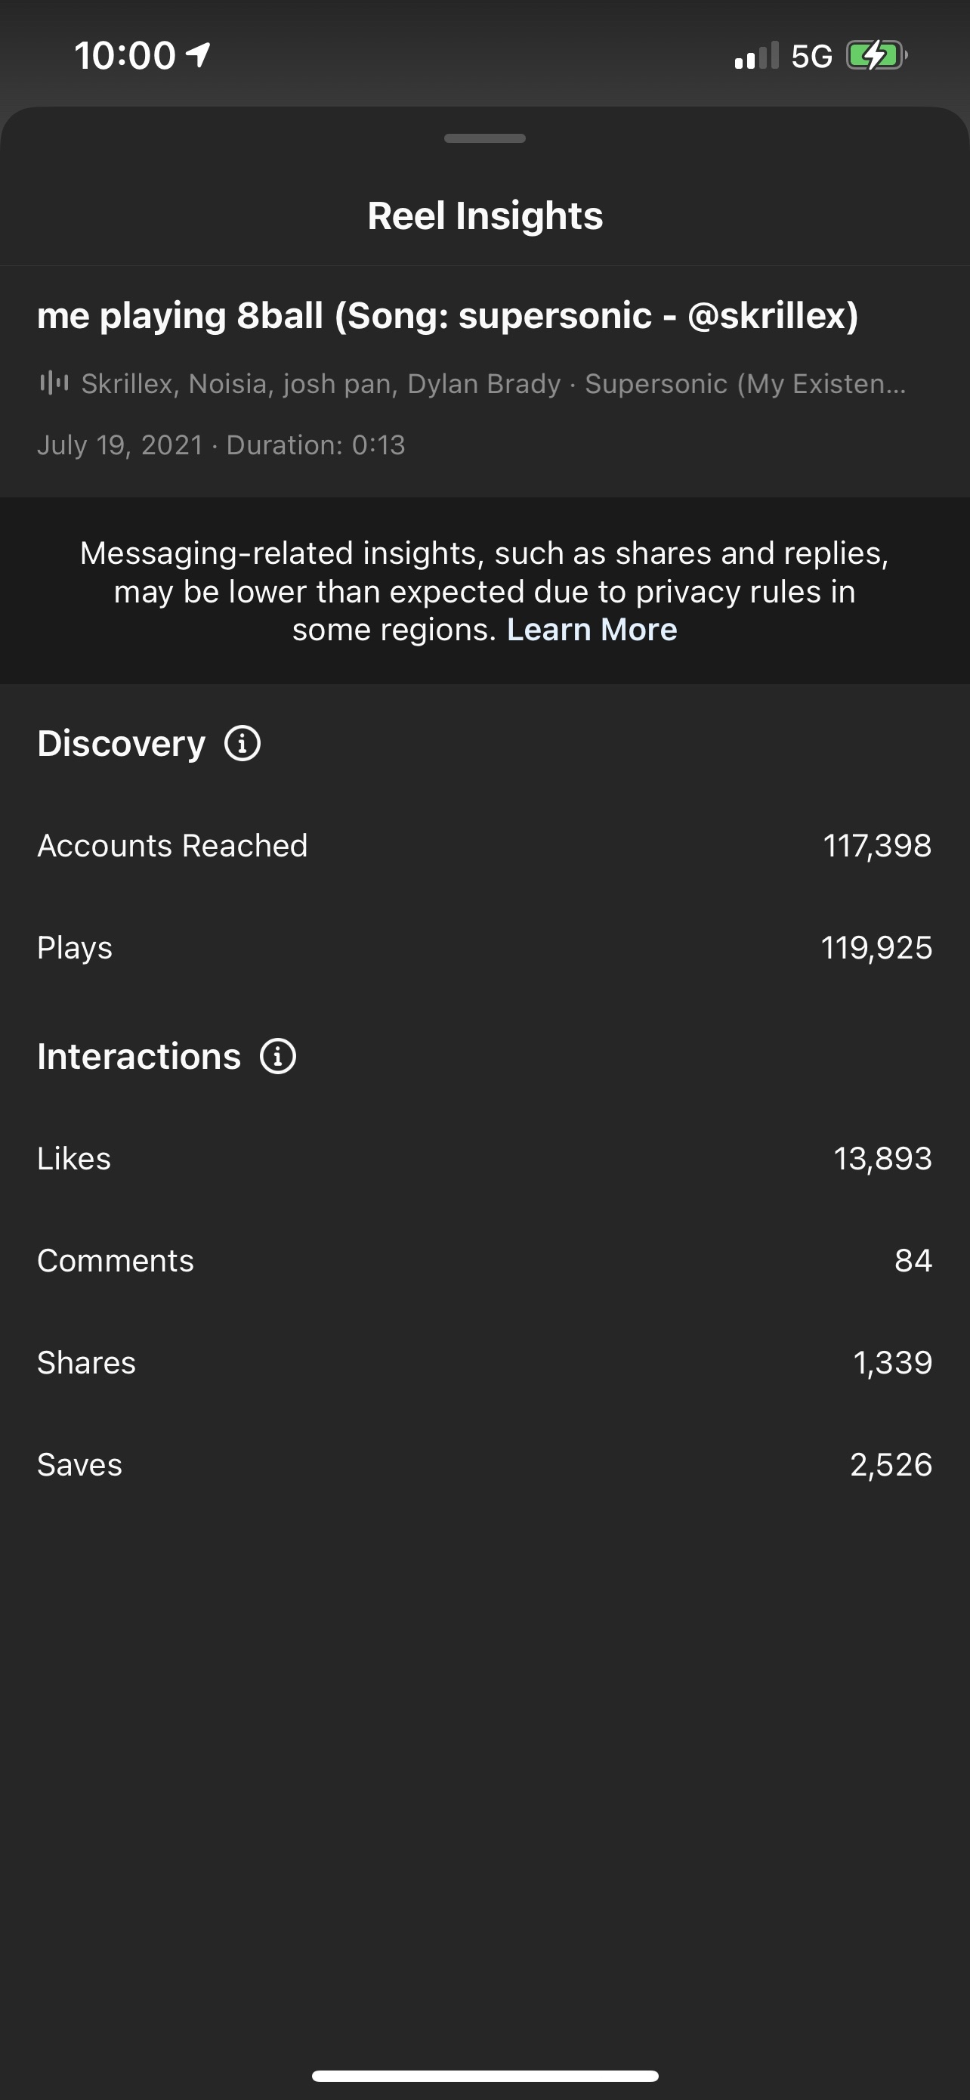
Task: Open the Learn More link
Action: (x=592, y=630)
